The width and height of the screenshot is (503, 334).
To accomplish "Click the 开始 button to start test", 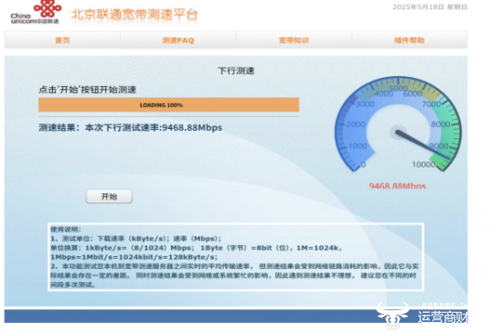I will pos(109,197).
